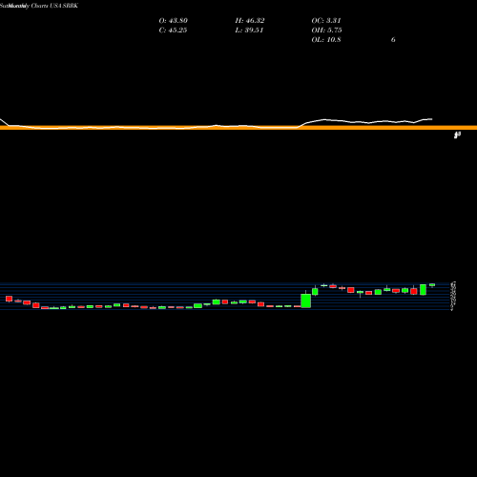
Task: Click the open price value O: 43.80
Action: click(174, 21)
